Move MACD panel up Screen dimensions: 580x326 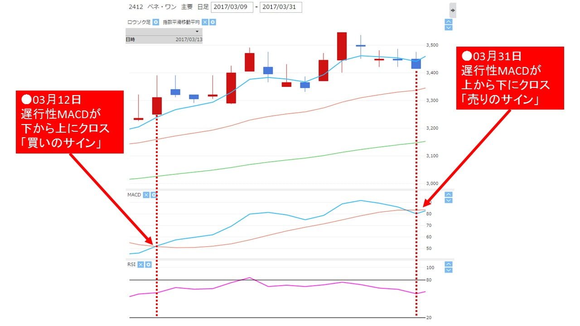coord(449,194)
